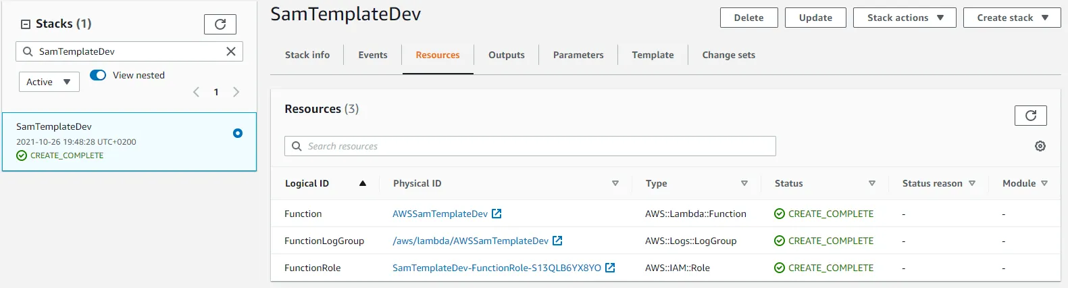The image size is (1068, 288).
Task: Switch to the Stack info tab
Action: click(307, 55)
